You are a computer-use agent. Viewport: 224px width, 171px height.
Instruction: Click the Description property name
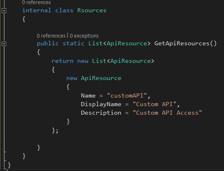101,113
